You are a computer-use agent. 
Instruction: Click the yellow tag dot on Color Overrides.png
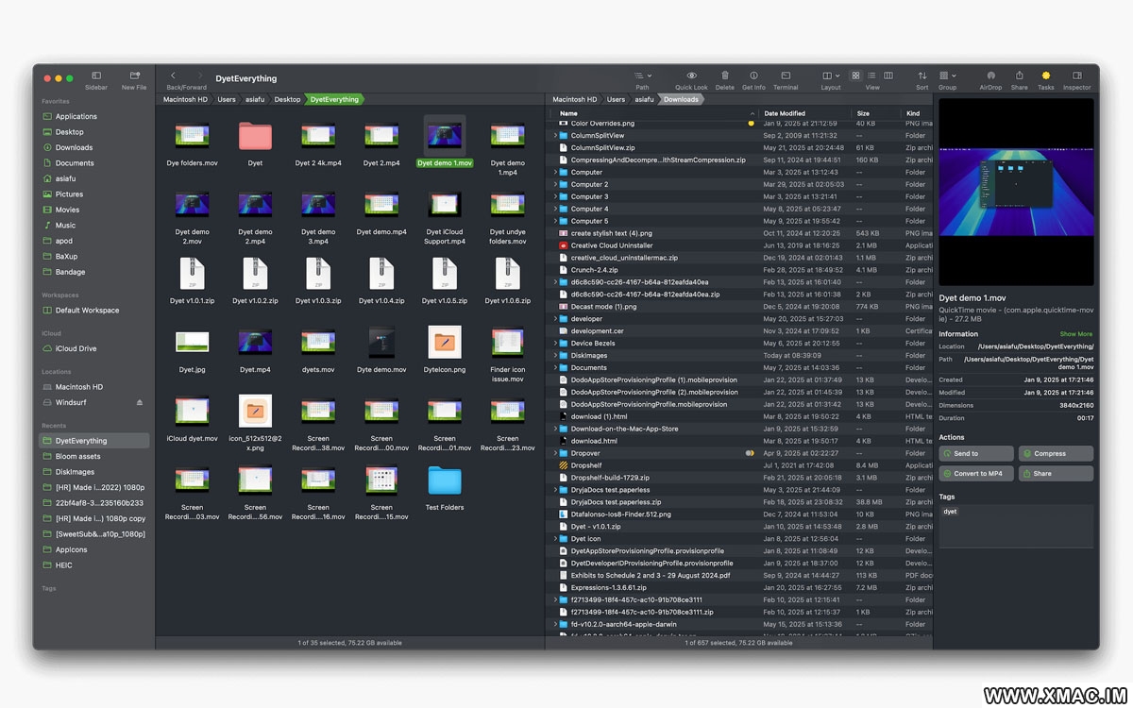click(x=752, y=124)
